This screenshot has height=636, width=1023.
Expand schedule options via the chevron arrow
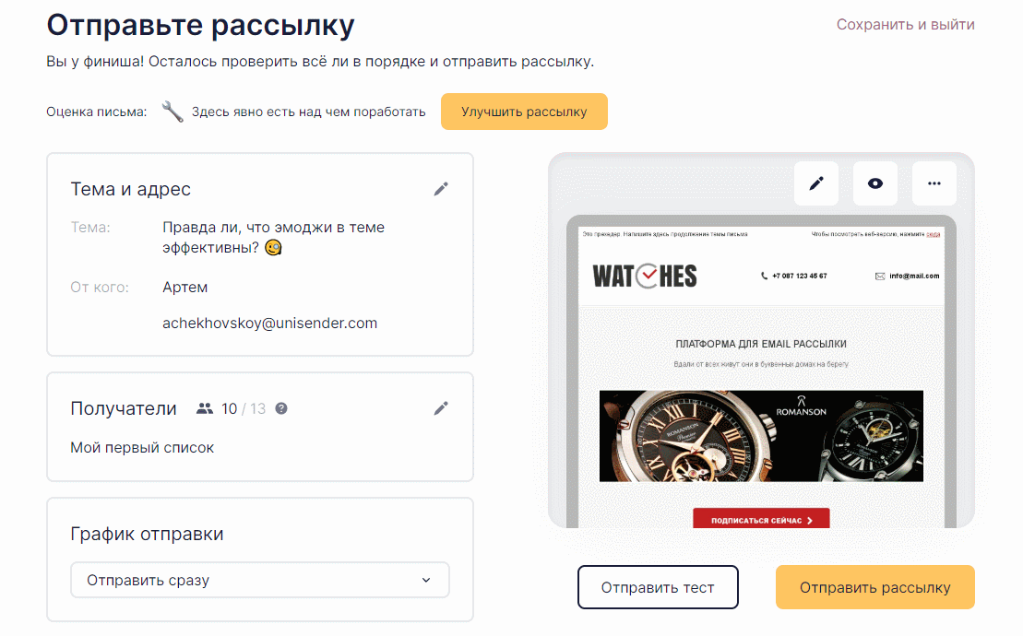tap(426, 580)
